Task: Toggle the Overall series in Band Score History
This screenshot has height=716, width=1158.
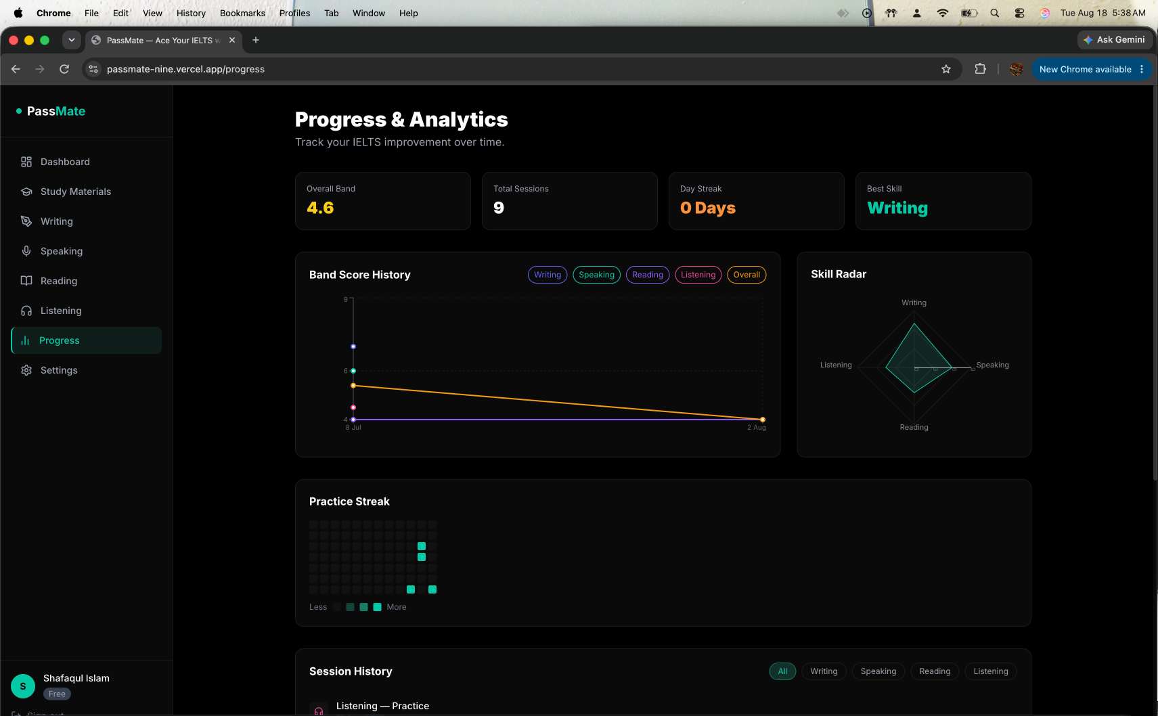Action: (747, 275)
